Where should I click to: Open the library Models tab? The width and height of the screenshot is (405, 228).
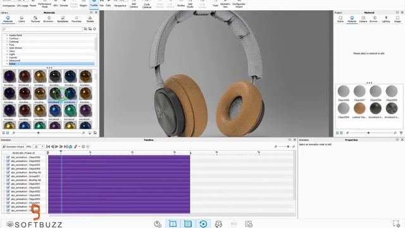tap(90, 20)
